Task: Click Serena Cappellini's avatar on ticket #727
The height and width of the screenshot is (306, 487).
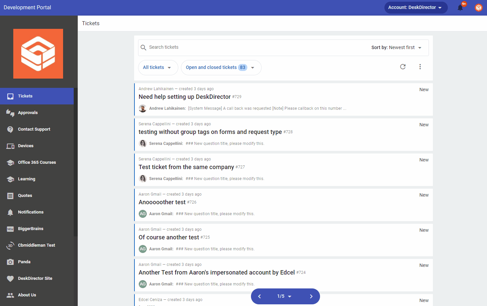Action: [143, 179]
